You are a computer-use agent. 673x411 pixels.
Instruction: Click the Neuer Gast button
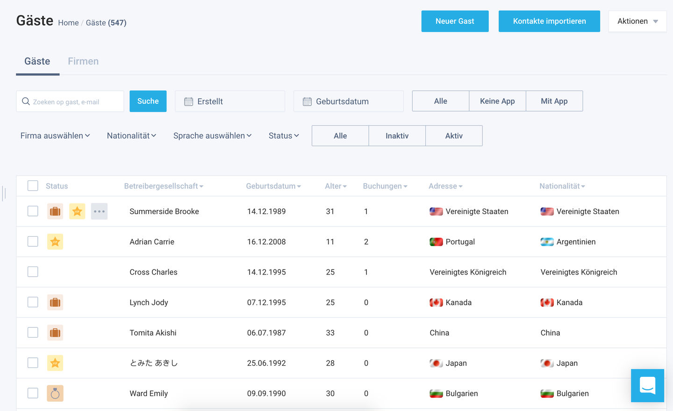point(455,21)
